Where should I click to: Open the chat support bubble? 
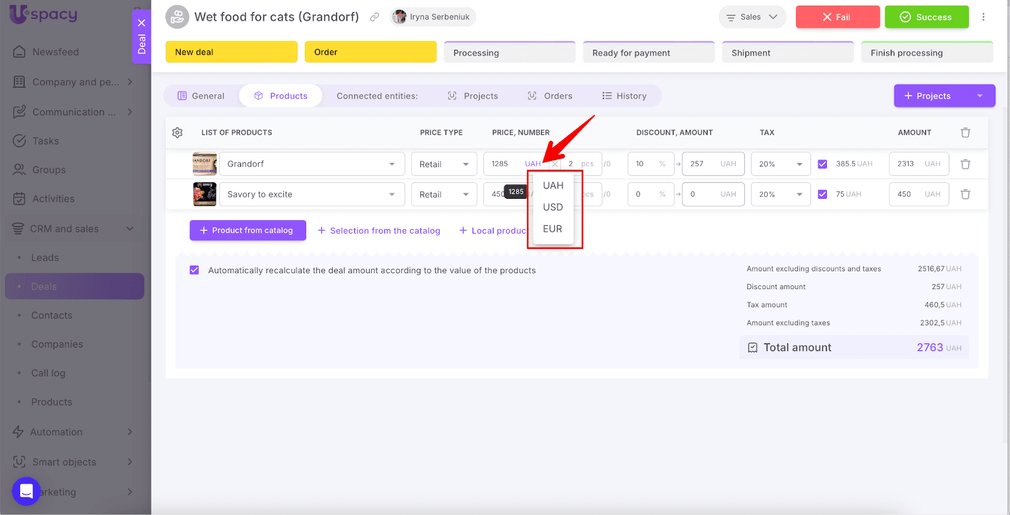(x=27, y=491)
